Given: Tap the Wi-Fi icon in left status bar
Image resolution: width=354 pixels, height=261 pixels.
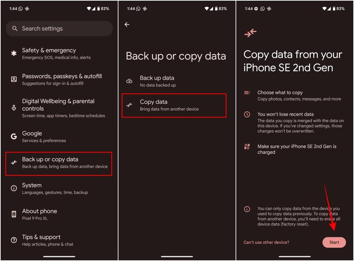Looking at the screenshot, I should tap(89, 9).
